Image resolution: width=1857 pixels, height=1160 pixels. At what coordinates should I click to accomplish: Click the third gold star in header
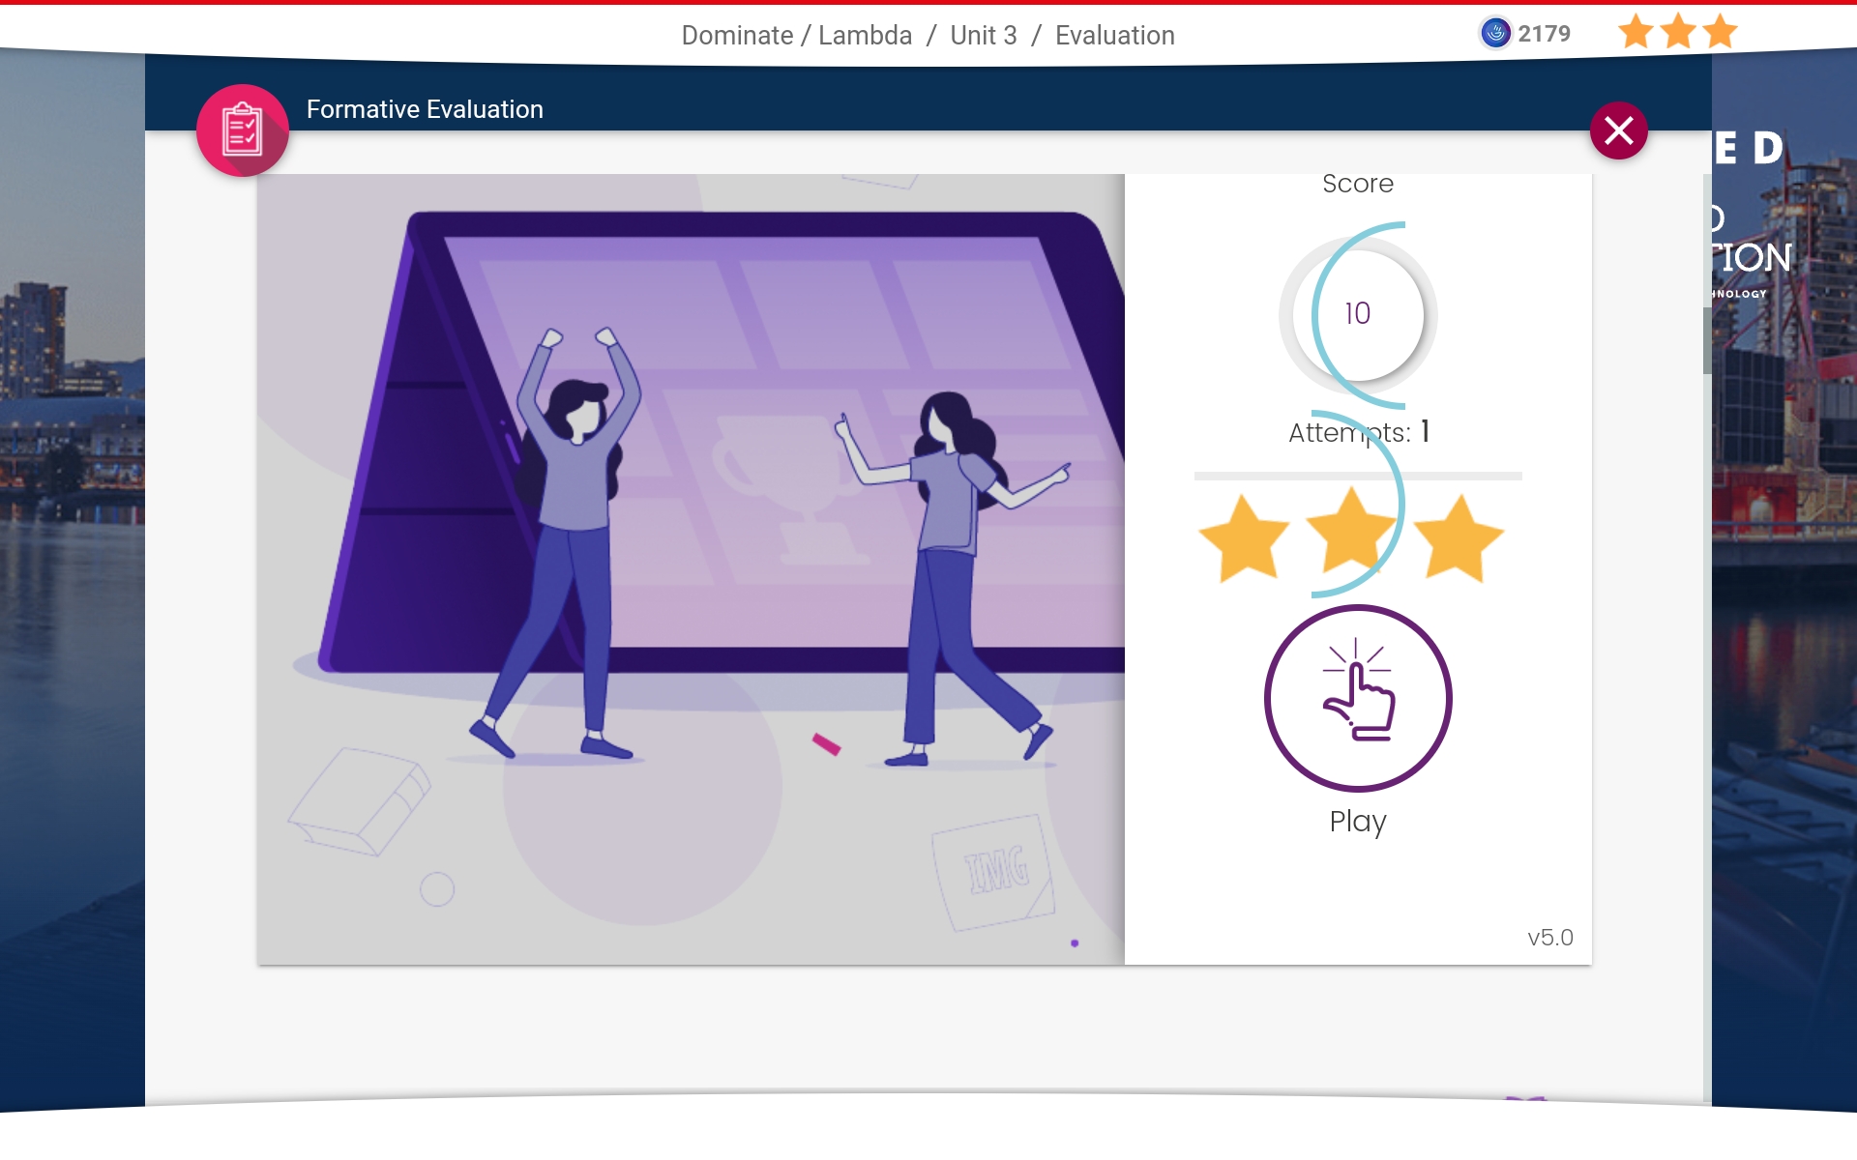pyautogui.click(x=1720, y=32)
